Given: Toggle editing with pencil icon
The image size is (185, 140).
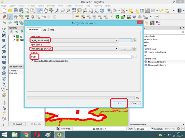Looking at the screenshot, I should click(x=10, y=17).
